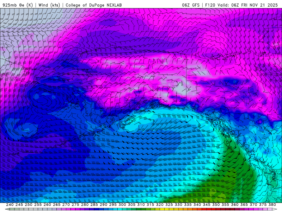Select the 375 value on color scale
This screenshot has height=211, width=282.
(263, 205)
